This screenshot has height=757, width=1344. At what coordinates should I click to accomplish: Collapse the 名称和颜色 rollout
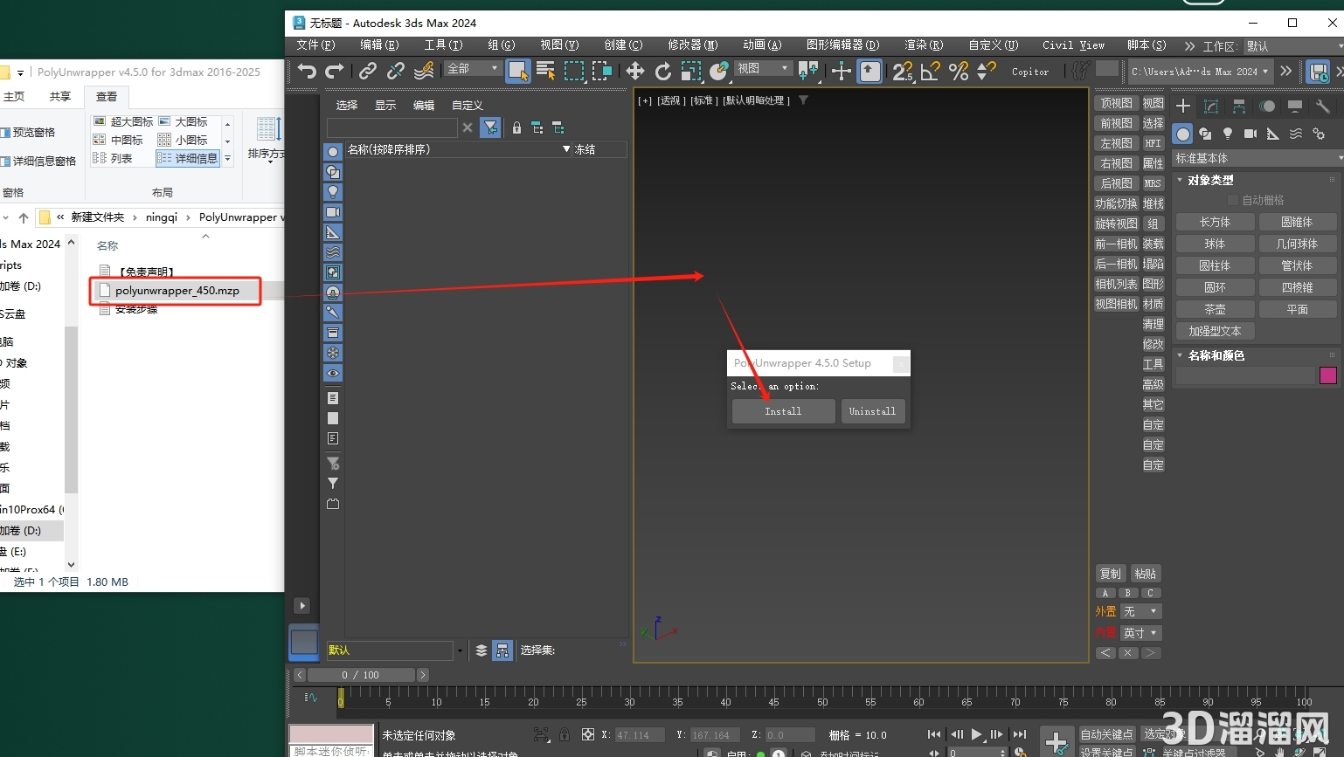pos(1216,355)
